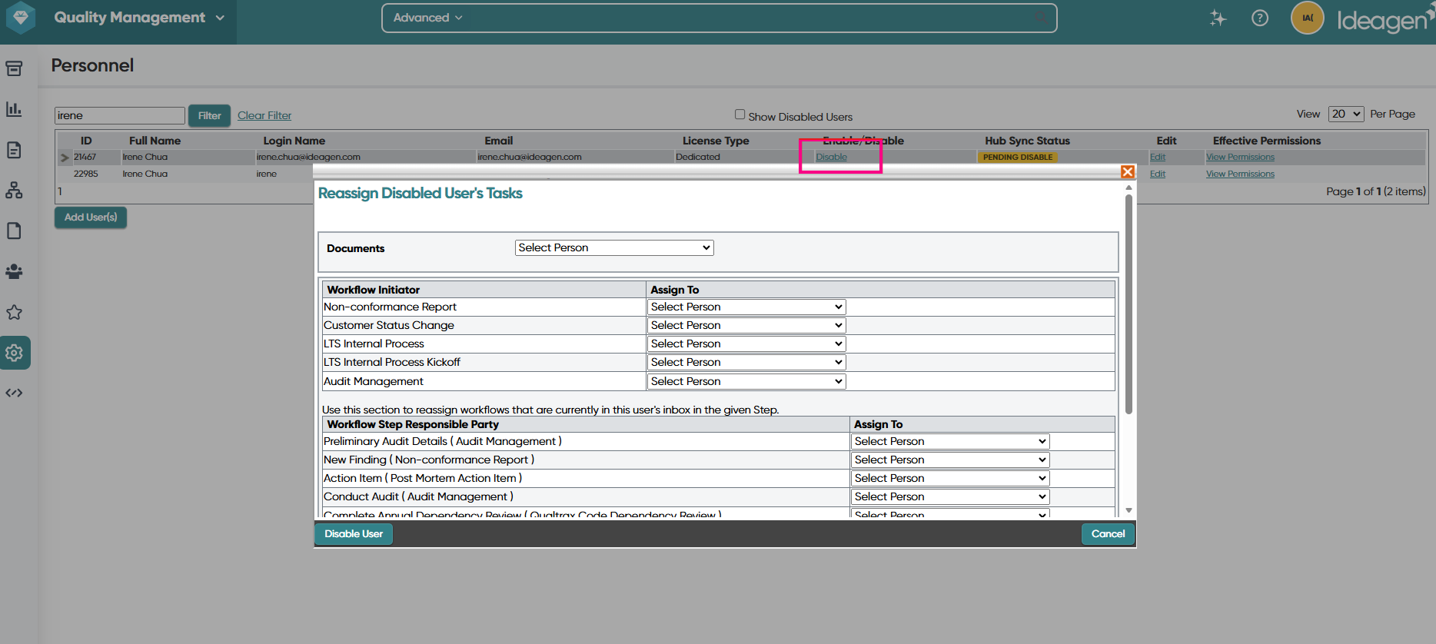Open Assign To dropdown for Action Item step
Screen dimensions: 1436x644
pyautogui.click(x=950, y=478)
